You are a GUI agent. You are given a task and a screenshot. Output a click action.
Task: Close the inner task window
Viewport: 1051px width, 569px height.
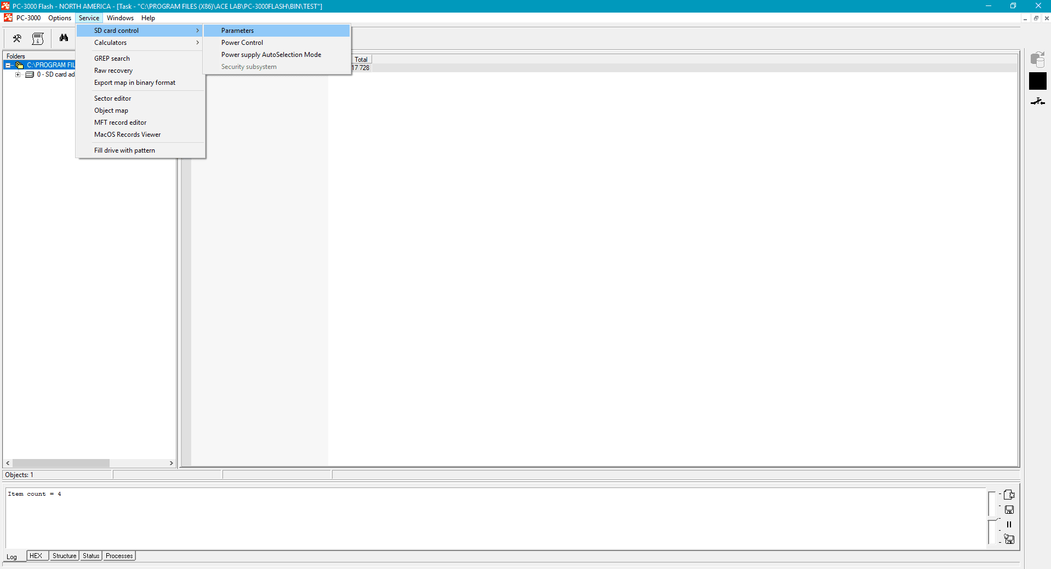click(1046, 18)
